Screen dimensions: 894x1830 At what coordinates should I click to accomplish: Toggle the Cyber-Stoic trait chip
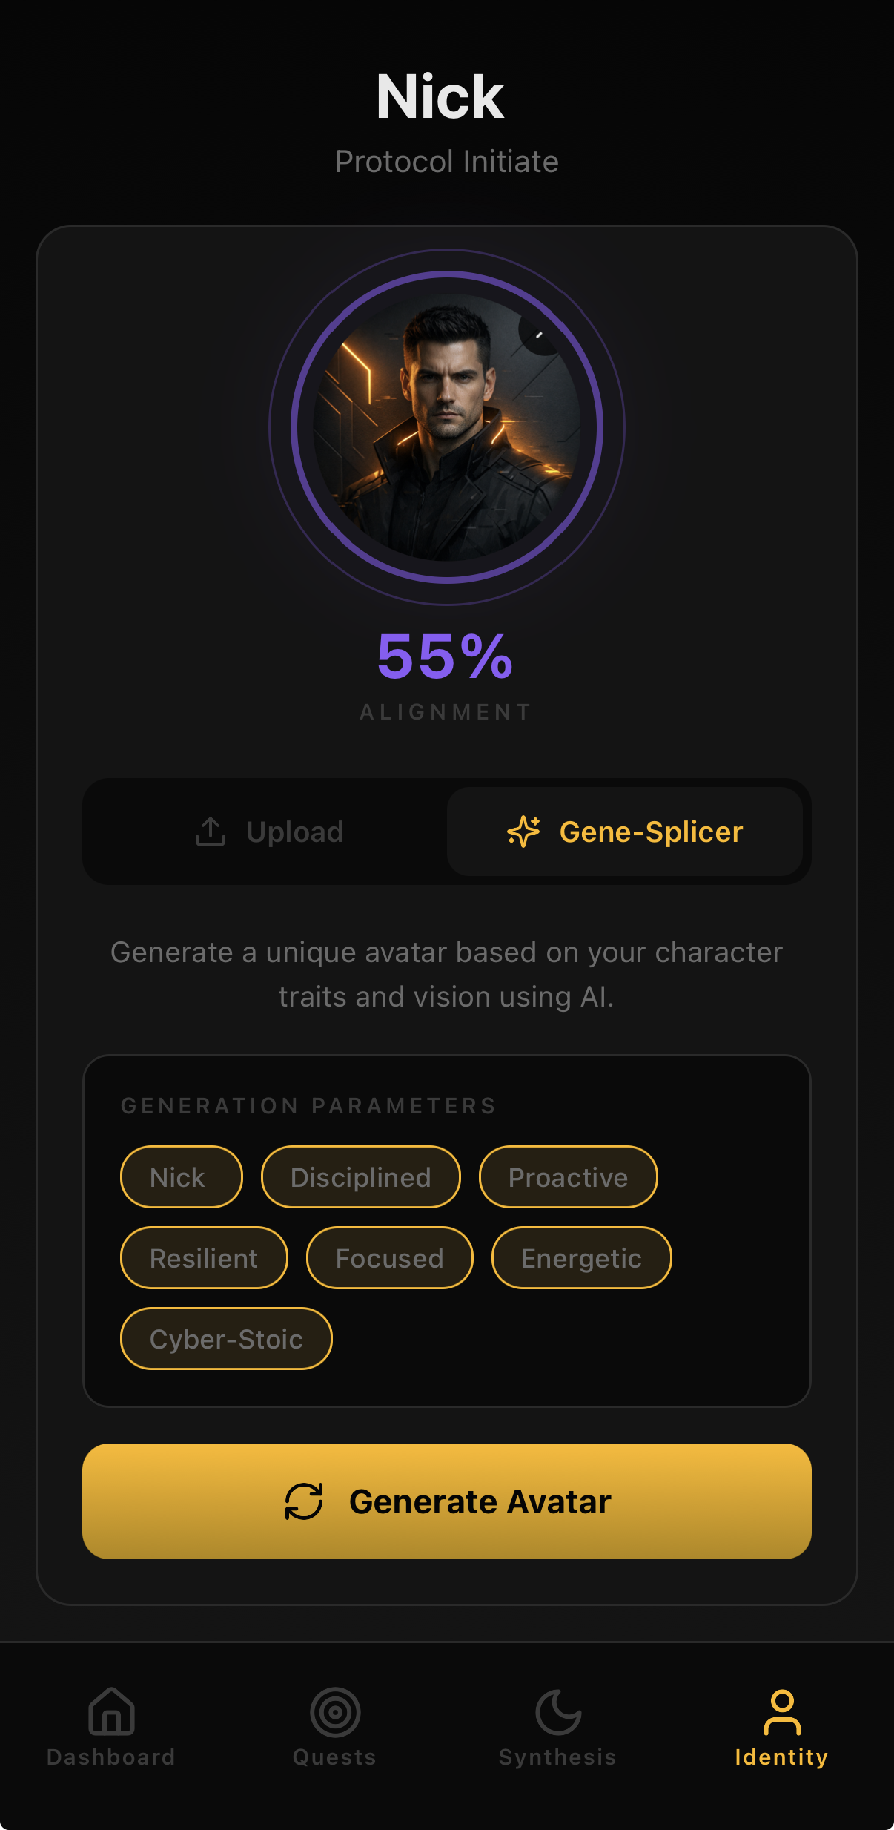coord(226,1338)
